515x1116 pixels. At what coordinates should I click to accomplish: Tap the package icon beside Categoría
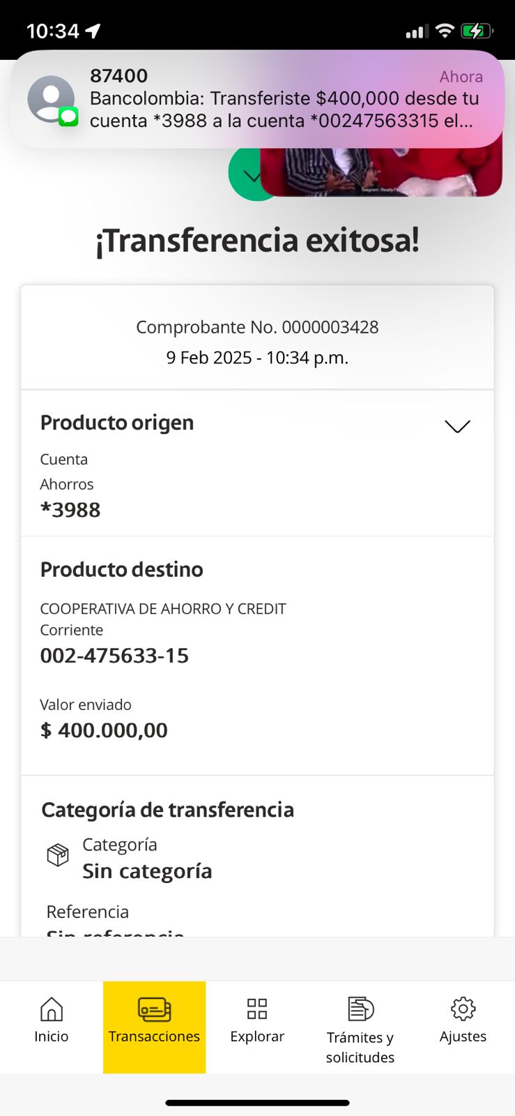(58, 854)
